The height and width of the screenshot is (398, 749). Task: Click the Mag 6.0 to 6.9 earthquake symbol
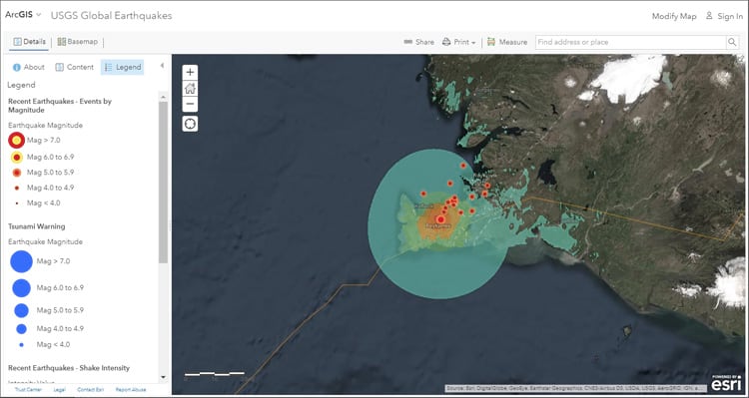coord(17,157)
